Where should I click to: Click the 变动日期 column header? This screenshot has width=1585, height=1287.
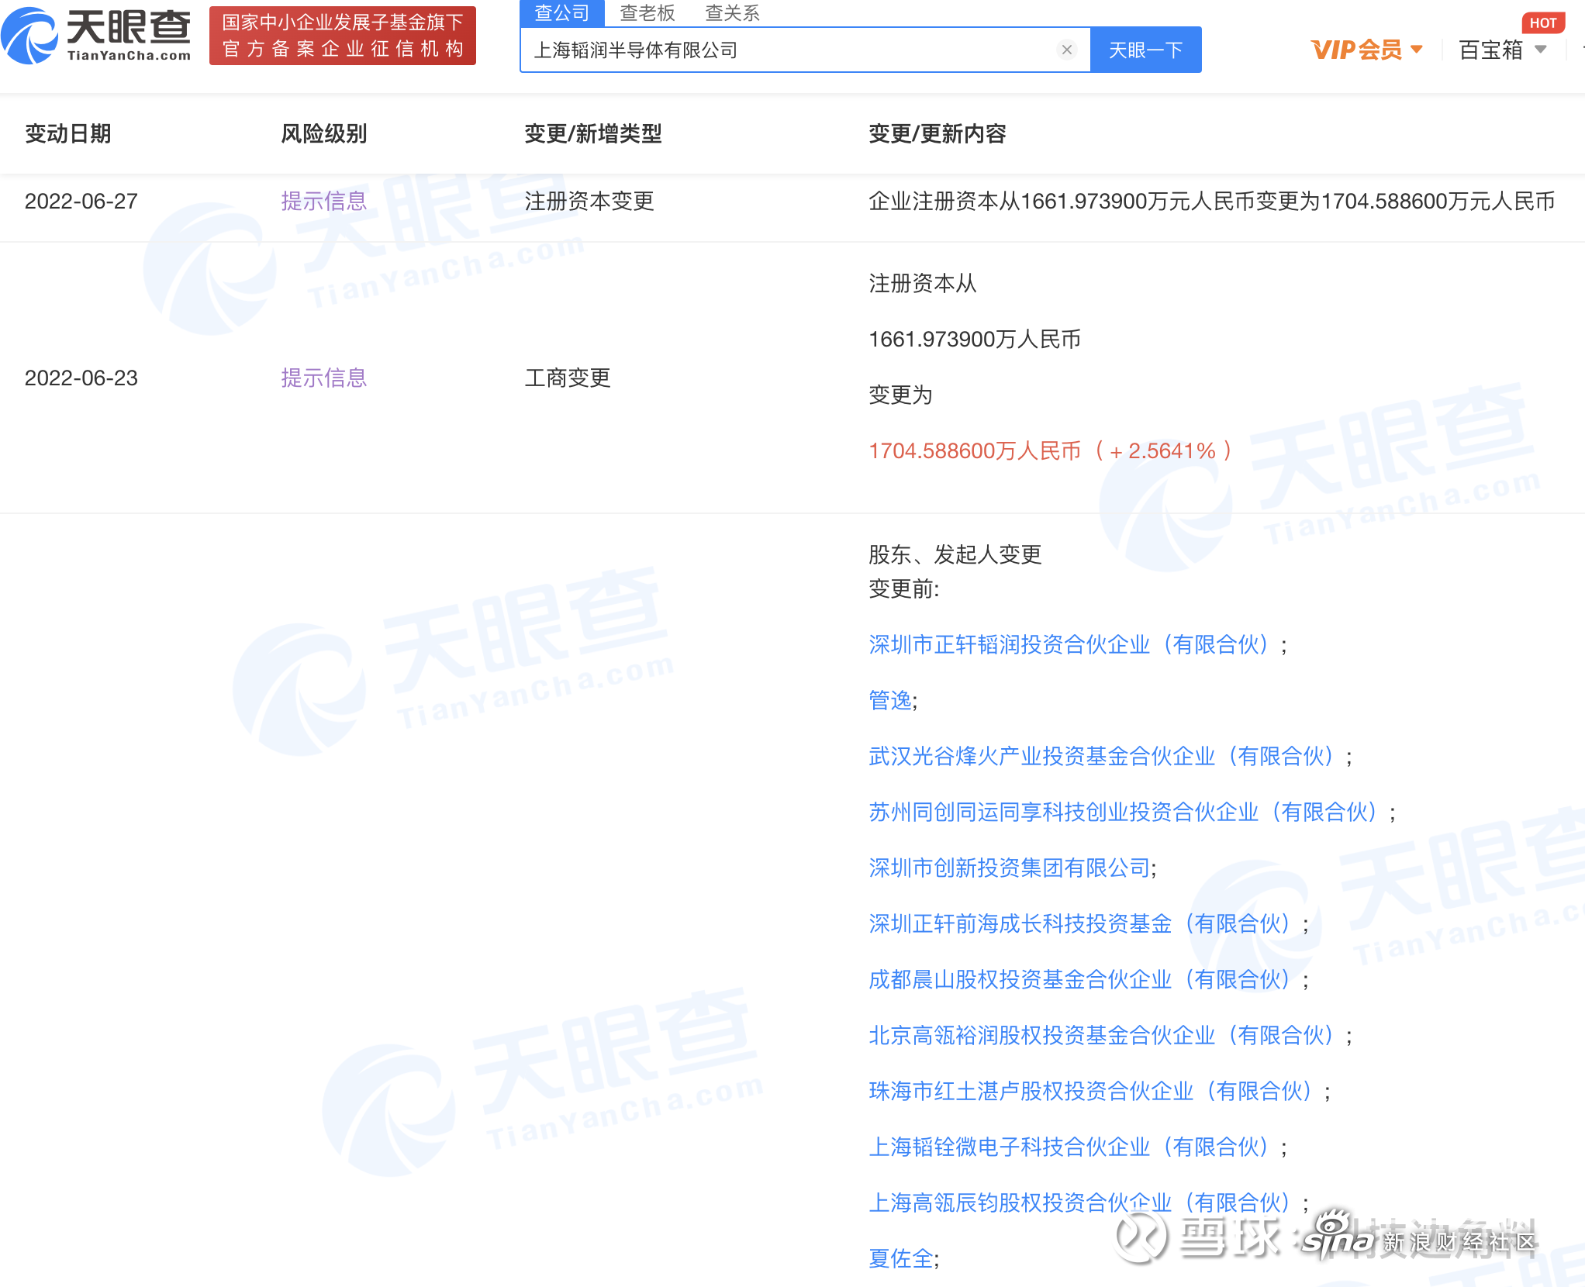68,134
